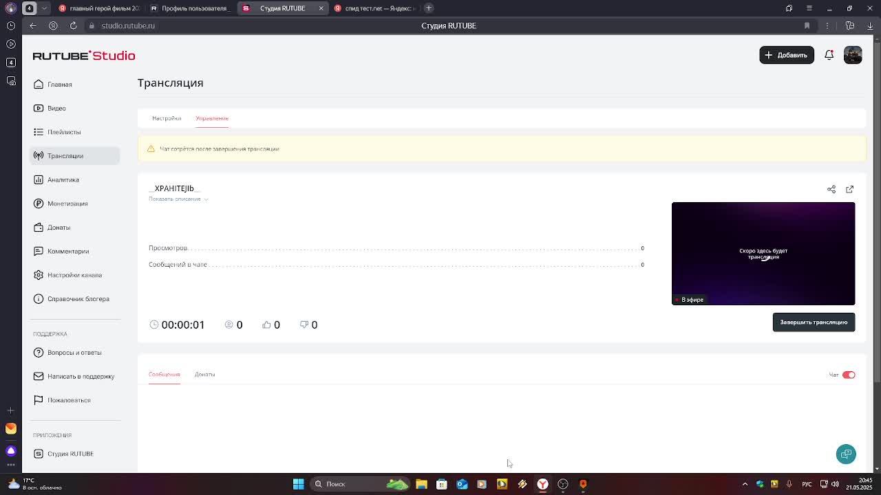
Task: Open the Плейлисты section
Action: point(74,132)
